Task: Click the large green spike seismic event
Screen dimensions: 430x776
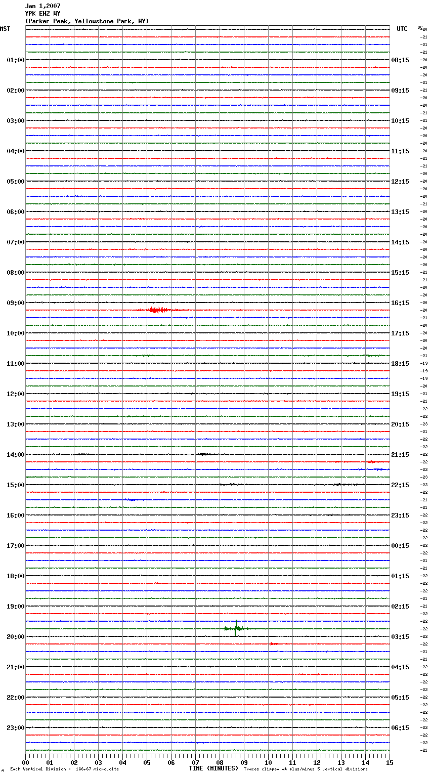Action: [x=236, y=628]
